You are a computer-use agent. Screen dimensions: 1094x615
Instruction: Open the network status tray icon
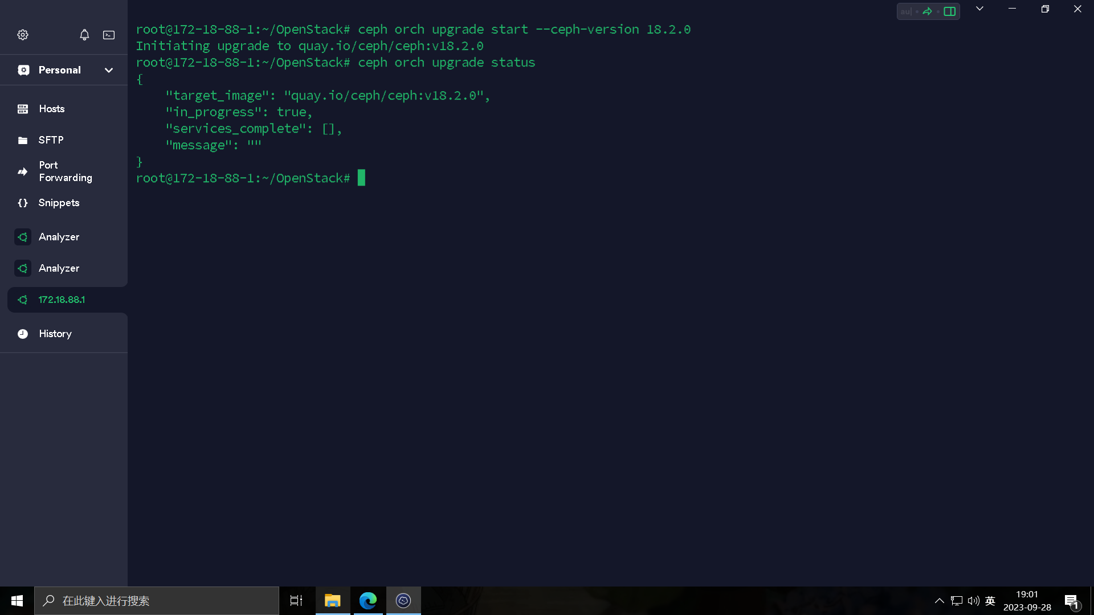[x=957, y=601]
